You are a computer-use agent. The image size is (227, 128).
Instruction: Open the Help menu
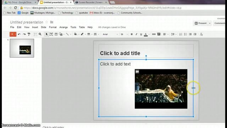click(x=90, y=27)
